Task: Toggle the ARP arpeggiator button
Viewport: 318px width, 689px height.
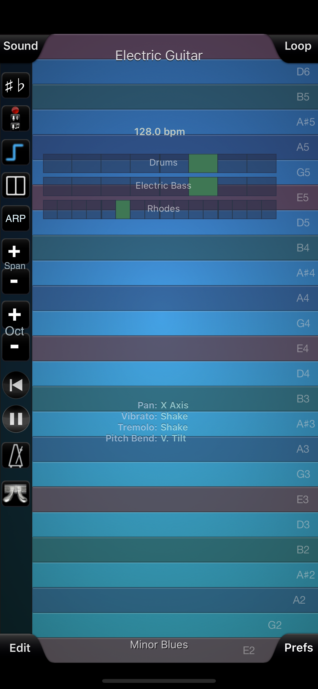Action: coord(16,219)
